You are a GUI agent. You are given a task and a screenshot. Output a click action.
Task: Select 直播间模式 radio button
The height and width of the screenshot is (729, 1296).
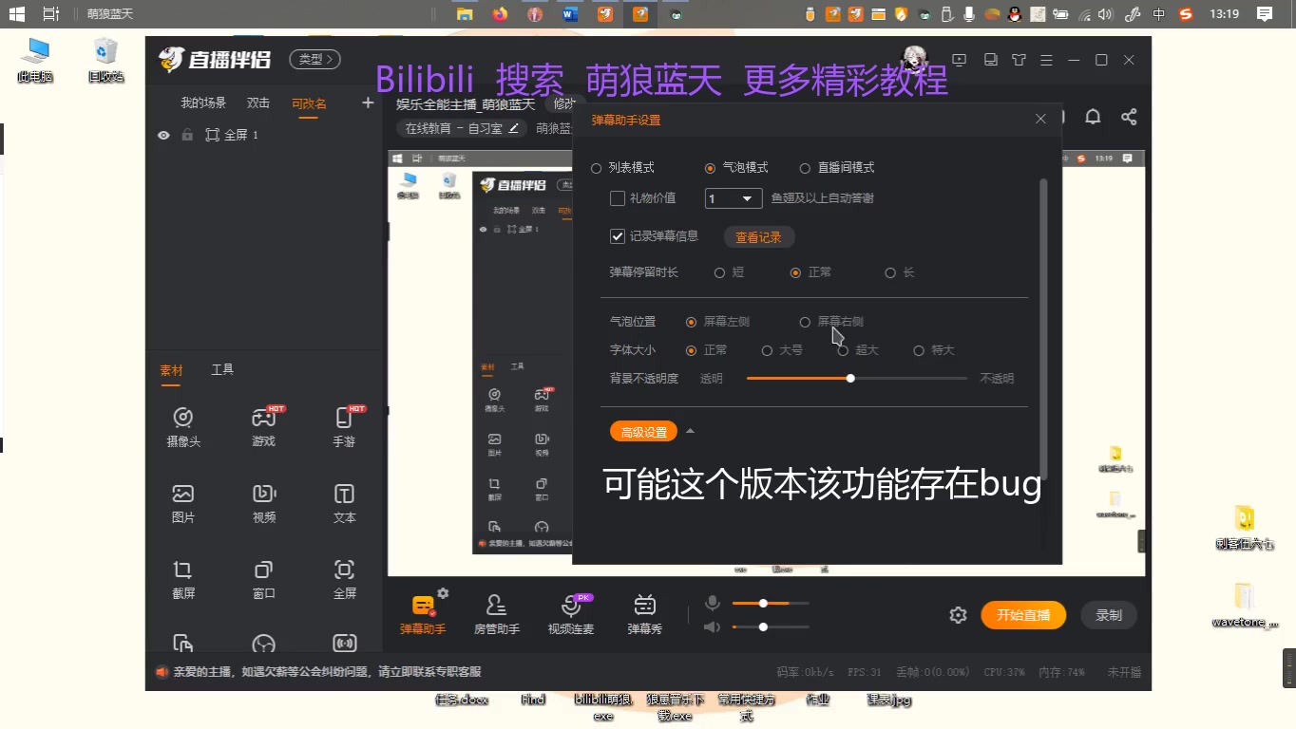click(x=805, y=168)
